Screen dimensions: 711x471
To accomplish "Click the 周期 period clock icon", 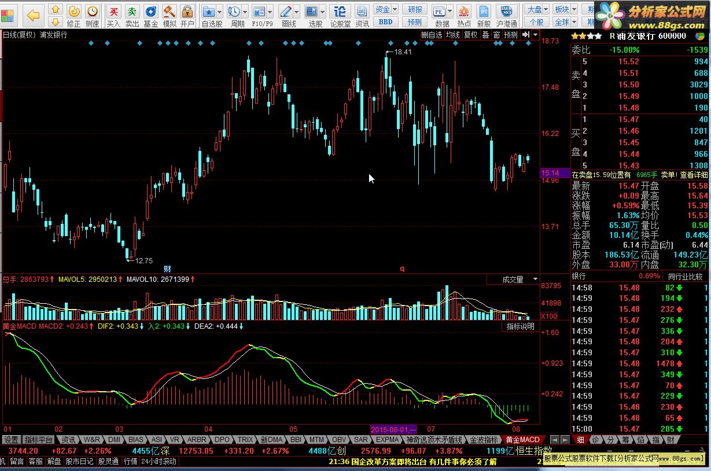I will point(234,12).
